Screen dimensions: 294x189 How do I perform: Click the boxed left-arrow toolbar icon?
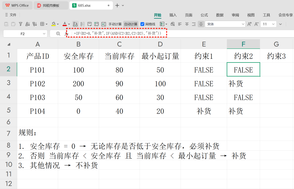click(x=103, y=24)
